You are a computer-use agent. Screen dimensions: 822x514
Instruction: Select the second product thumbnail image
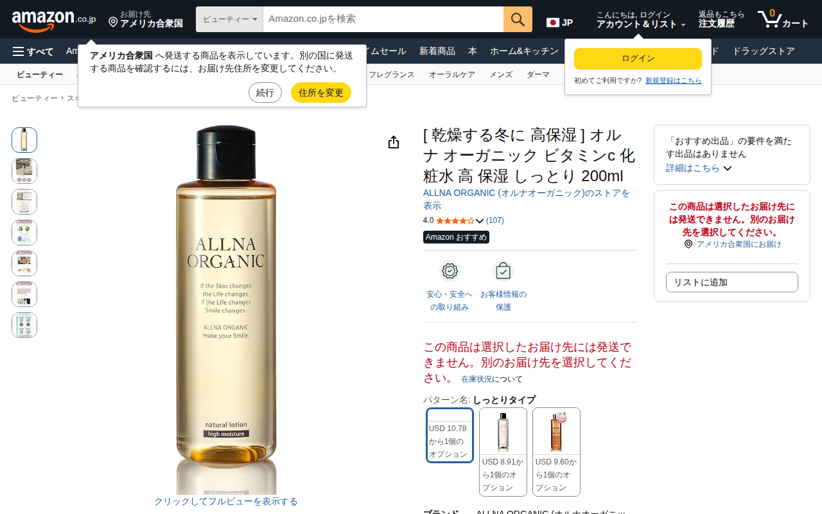click(24, 171)
